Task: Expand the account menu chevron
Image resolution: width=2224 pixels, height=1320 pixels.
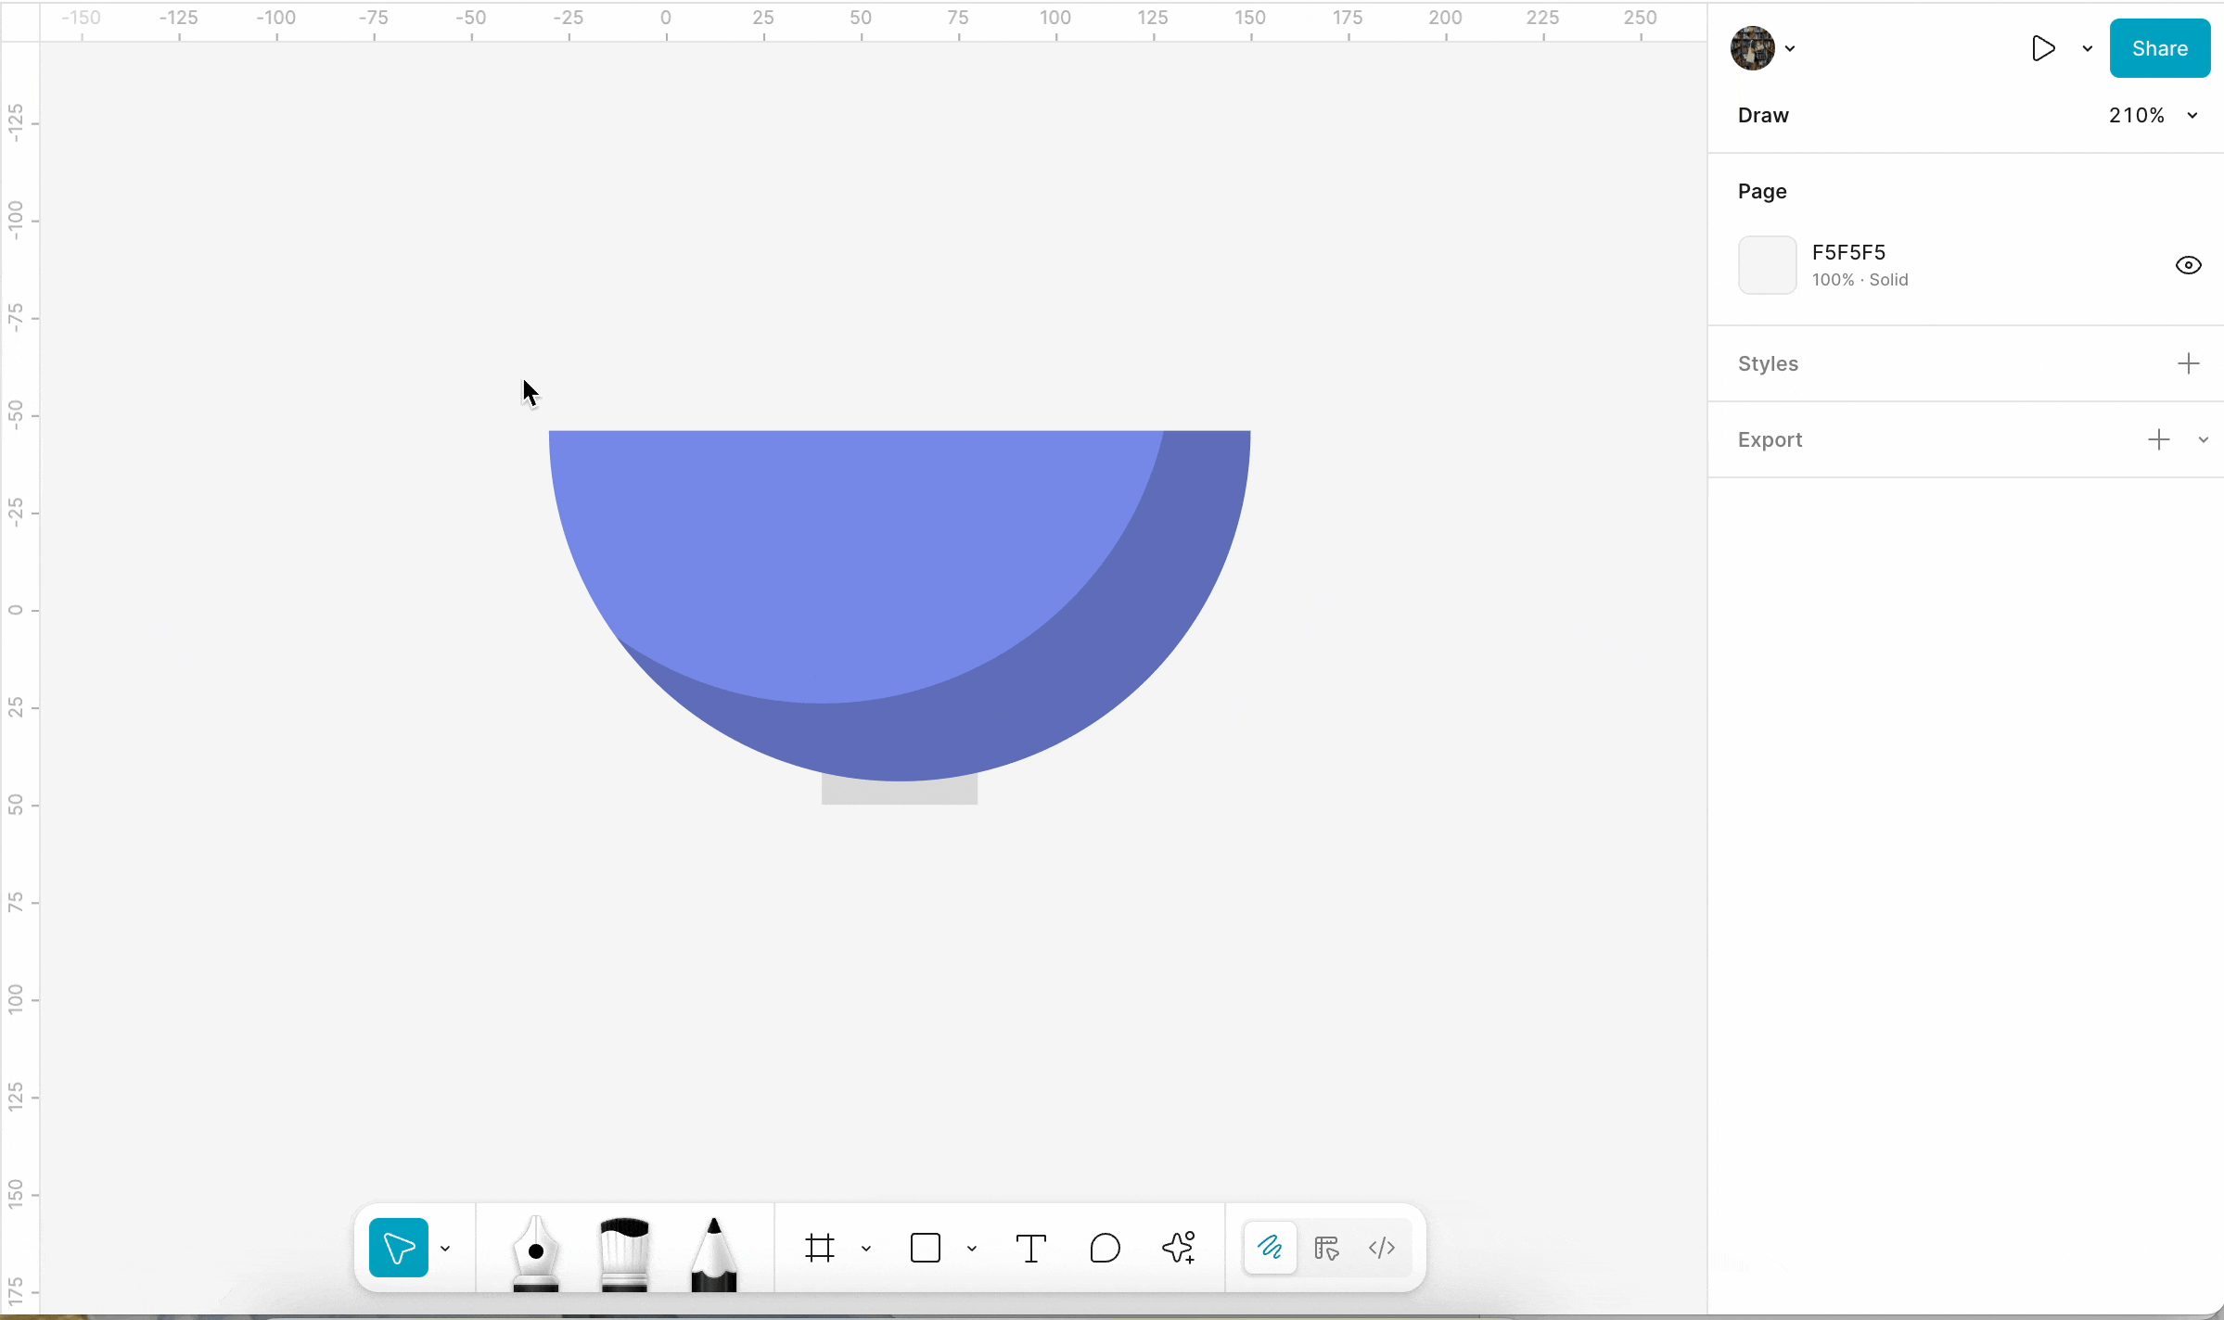Action: coord(1790,48)
